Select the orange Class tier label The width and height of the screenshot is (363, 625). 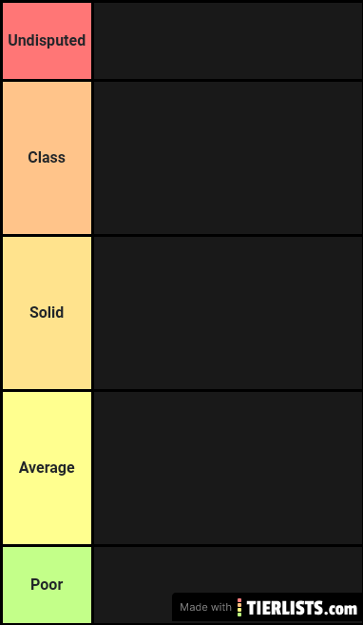[x=47, y=158]
